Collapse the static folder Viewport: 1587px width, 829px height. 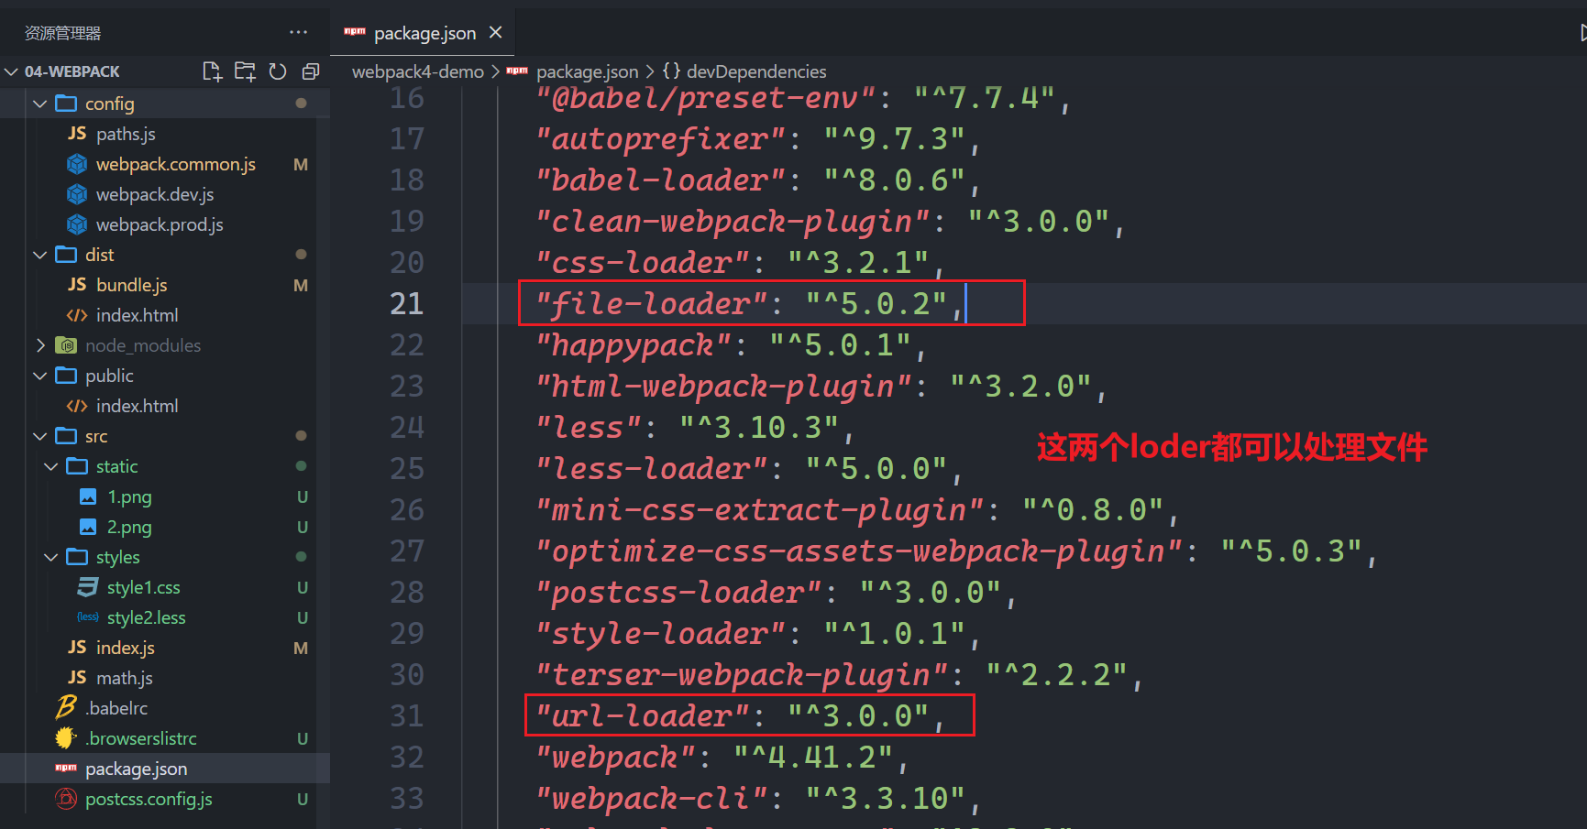pyautogui.click(x=50, y=466)
